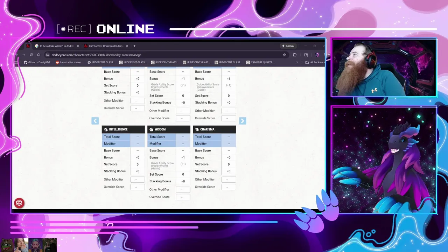Open the red dice roller icon
448x252 pixels.
click(x=19, y=203)
